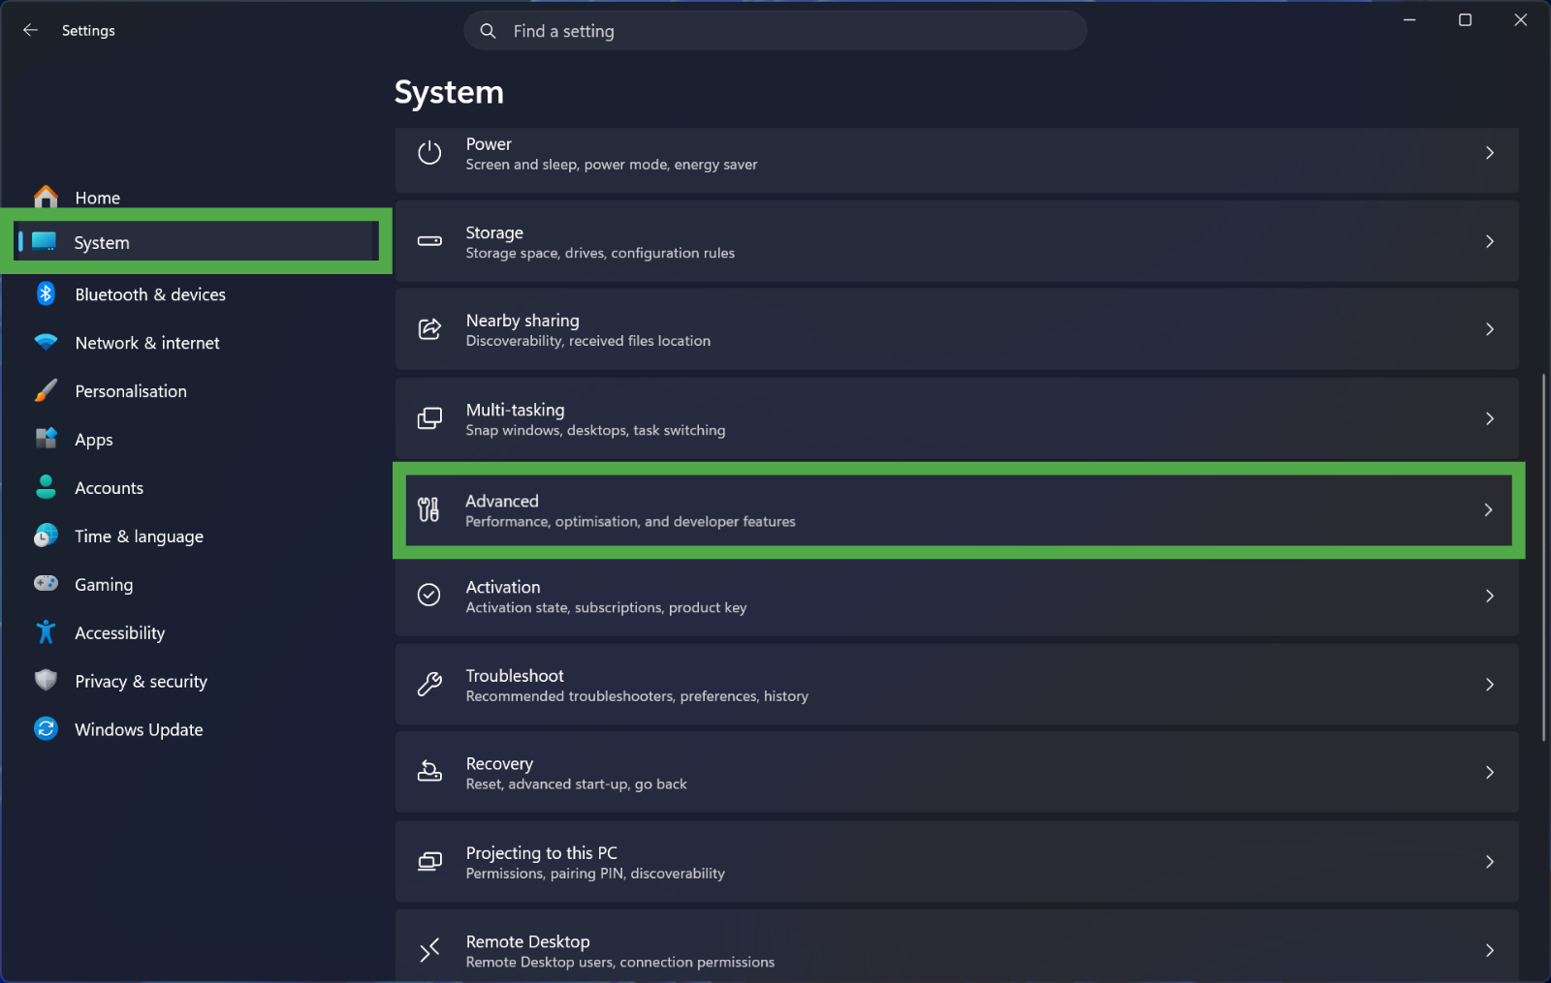The width and height of the screenshot is (1551, 983).
Task: Open Recovery via its chevron
Action: (x=1490, y=772)
